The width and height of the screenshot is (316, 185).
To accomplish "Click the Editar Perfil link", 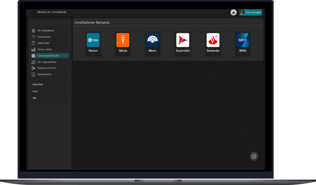I will pyautogui.click(x=38, y=84).
